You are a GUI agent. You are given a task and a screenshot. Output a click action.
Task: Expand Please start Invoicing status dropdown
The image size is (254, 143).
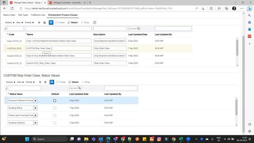[35, 115]
